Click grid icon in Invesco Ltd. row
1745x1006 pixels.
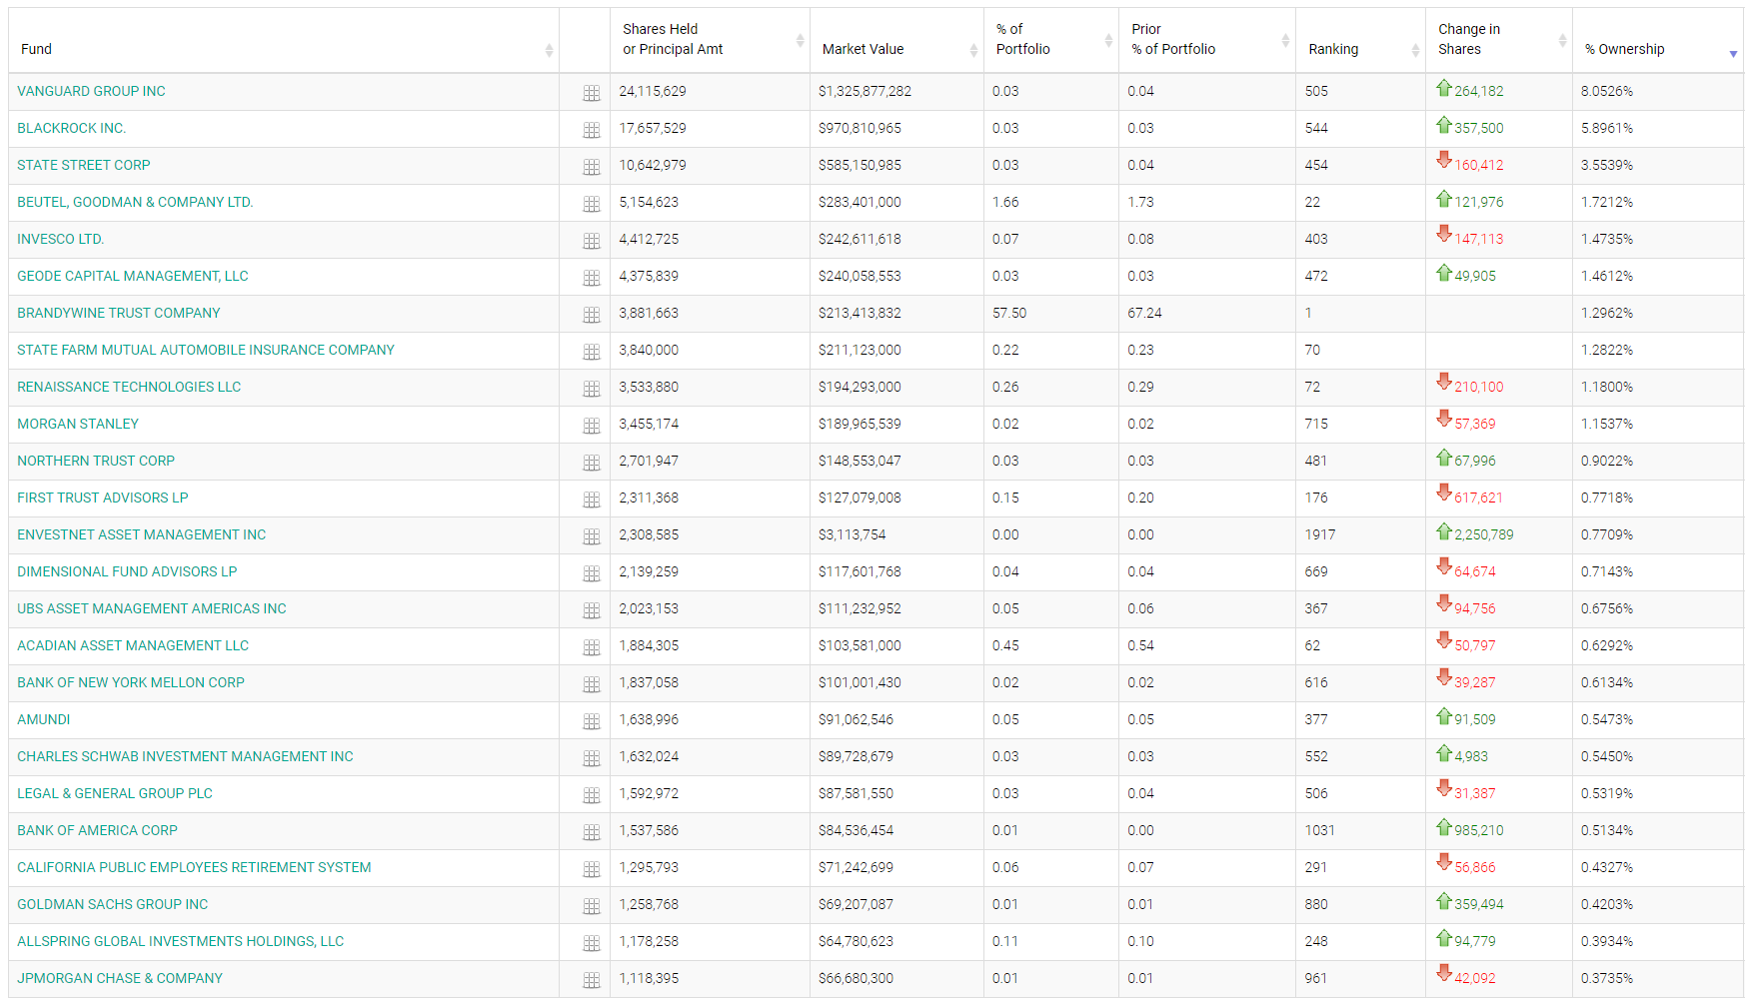point(592,241)
